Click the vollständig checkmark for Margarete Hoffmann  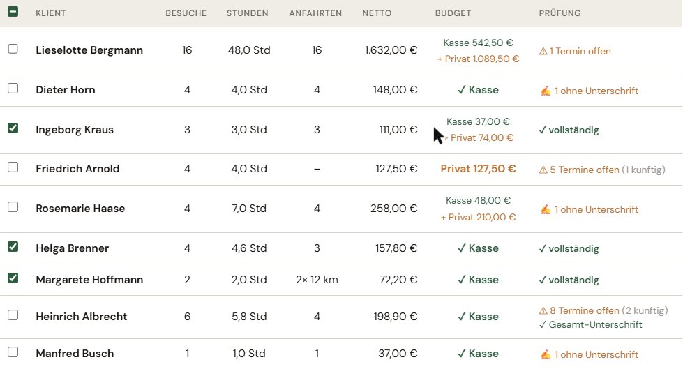coord(542,280)
